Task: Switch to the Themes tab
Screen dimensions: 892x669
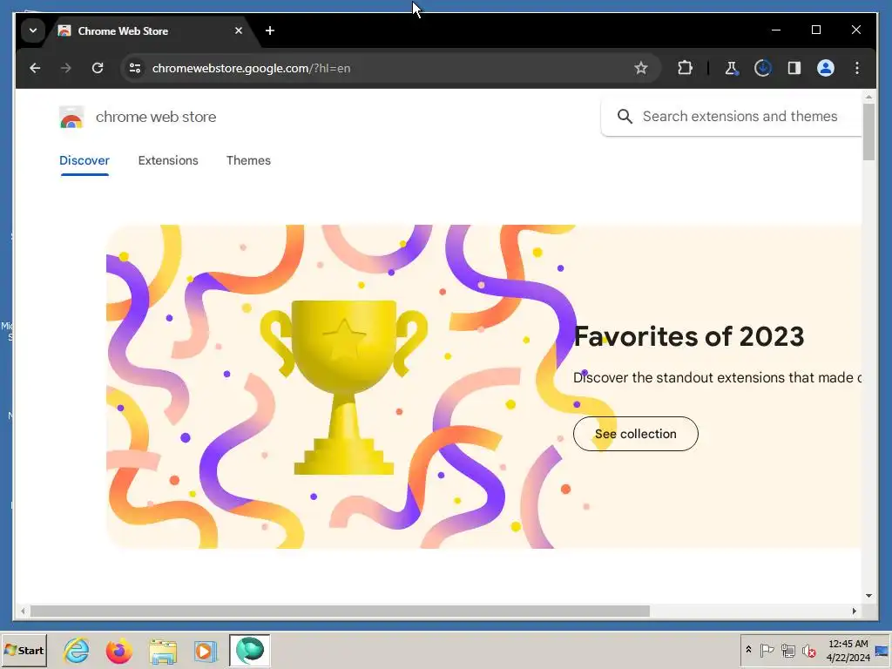Action: (x=248, y=160)
